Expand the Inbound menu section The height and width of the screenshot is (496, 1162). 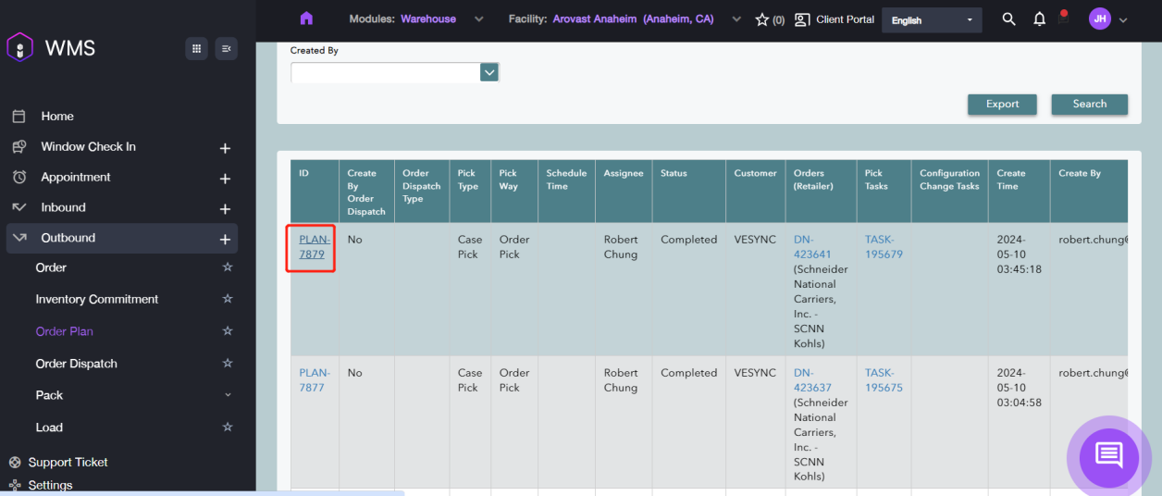[225, 208]
